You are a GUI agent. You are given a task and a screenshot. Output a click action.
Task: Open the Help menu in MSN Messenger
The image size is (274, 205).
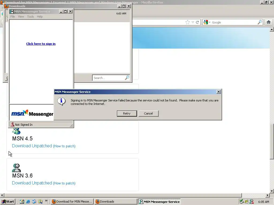coord(40,17)
